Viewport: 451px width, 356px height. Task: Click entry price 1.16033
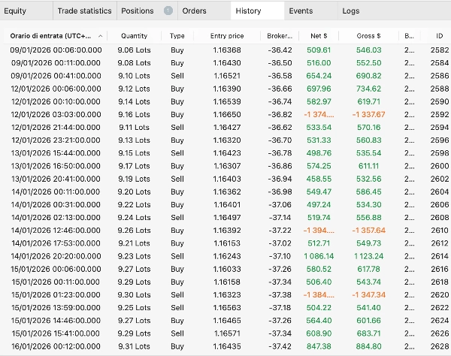pyautogui.click(x=227, y=269)
